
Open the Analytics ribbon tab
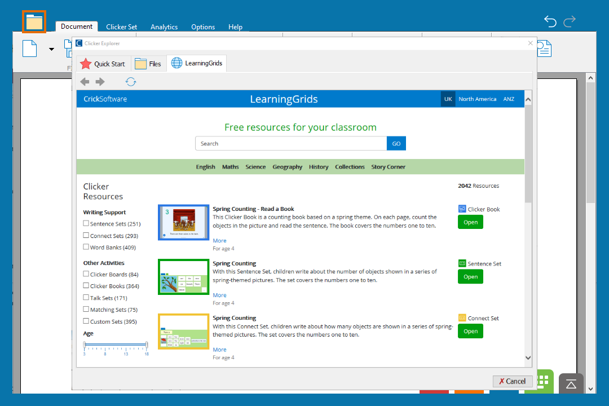click(164, 27)
